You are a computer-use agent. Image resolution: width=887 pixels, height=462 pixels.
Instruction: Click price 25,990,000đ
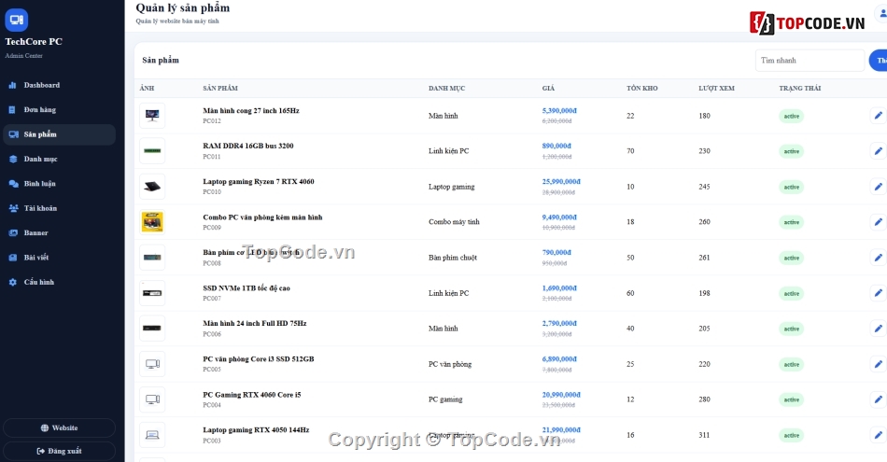[x=561, y=181]
